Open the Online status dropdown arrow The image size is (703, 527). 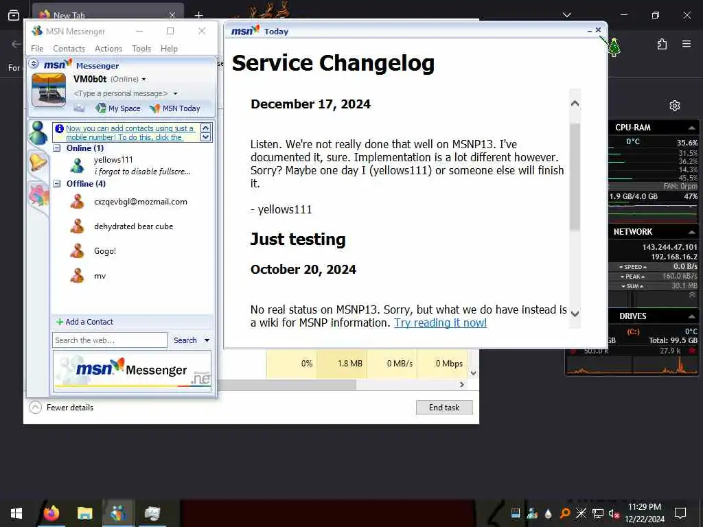[144, 80]
